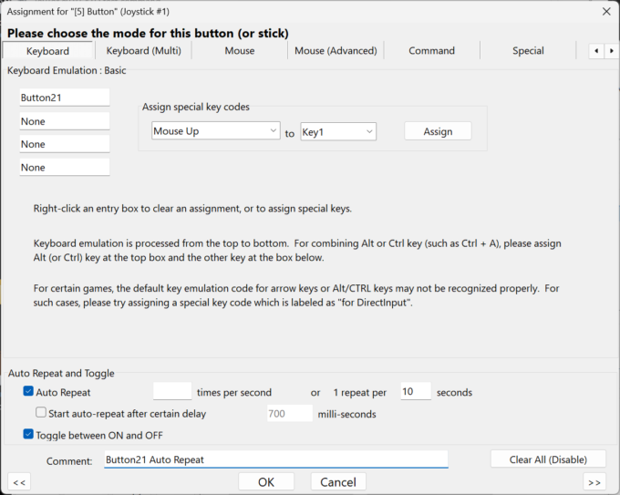Click the second key entry box
Image resolution: width=620 pixels, height=495 pixels.
[65, 121]
